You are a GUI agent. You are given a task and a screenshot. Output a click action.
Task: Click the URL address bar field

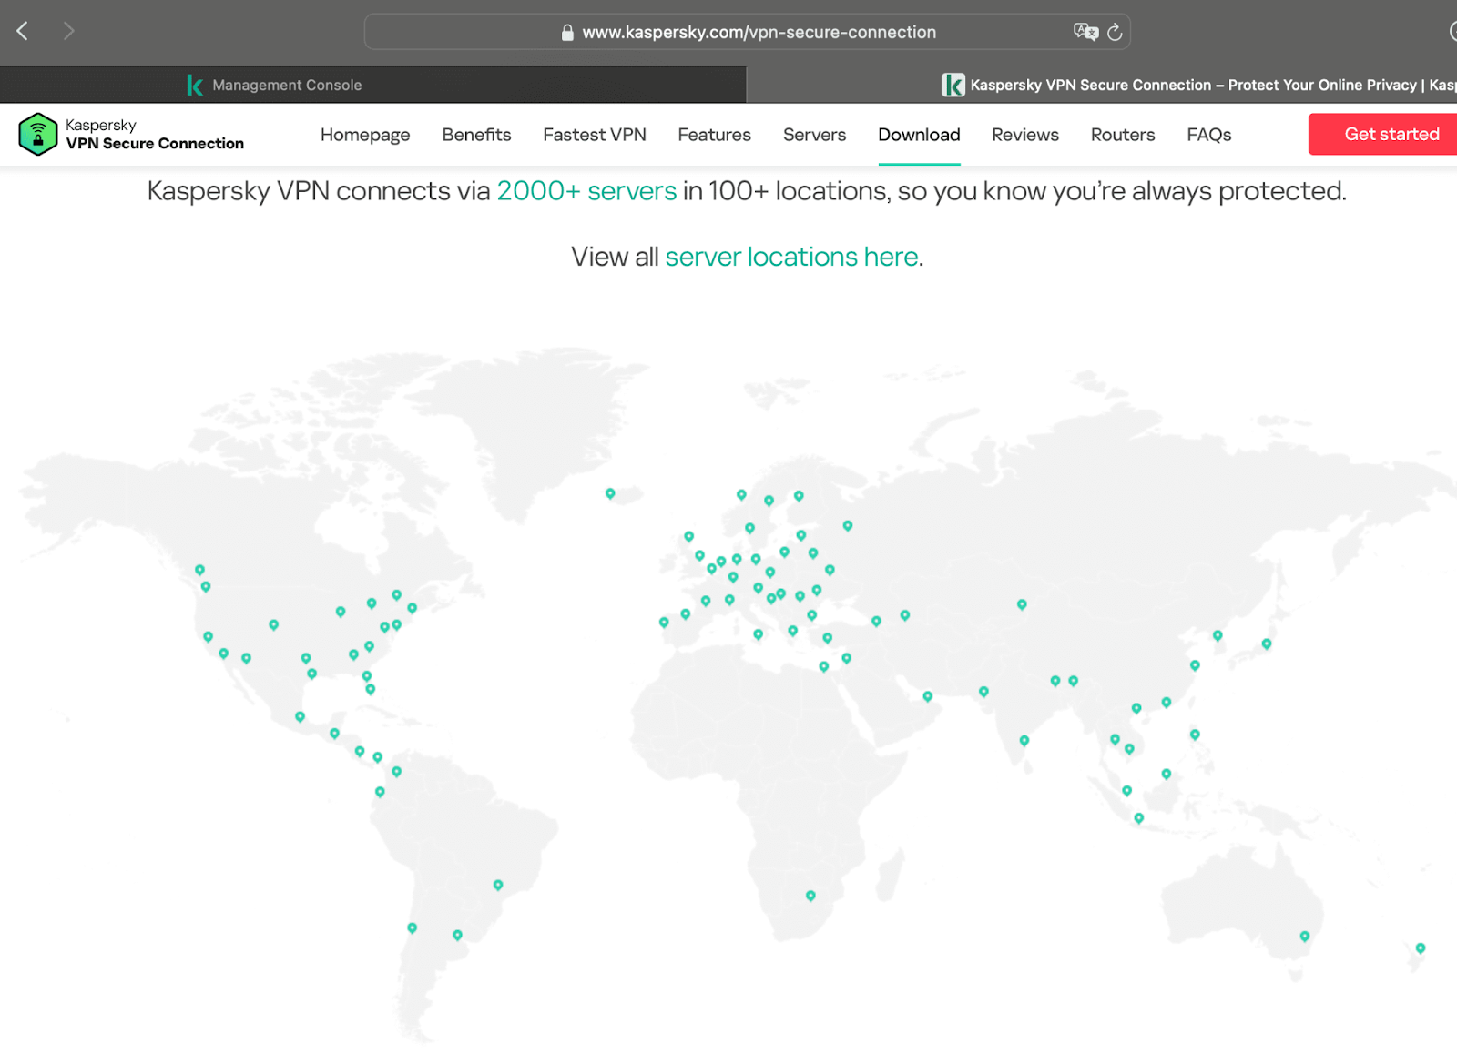click(x=747, y=32)
